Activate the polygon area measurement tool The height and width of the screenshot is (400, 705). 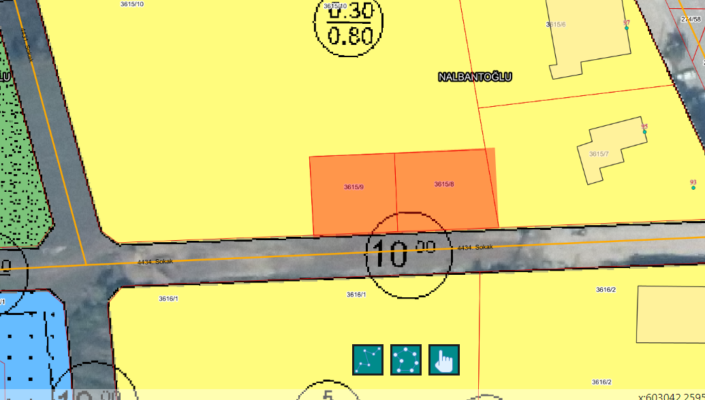pyautogui.click(x=406, y=360)
